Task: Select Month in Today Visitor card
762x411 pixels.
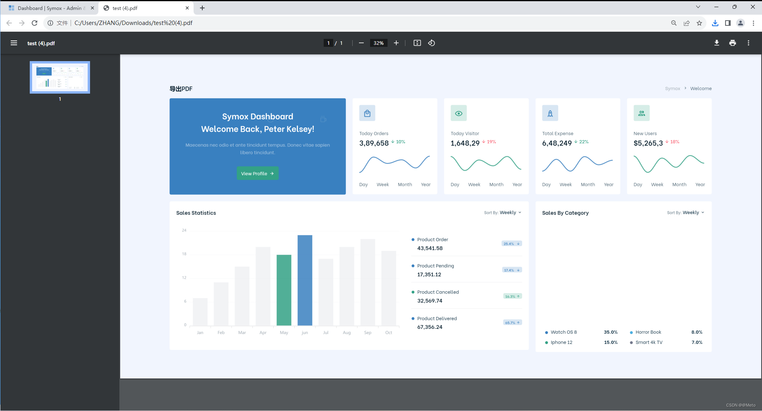Action: click(x=496, y=184)
